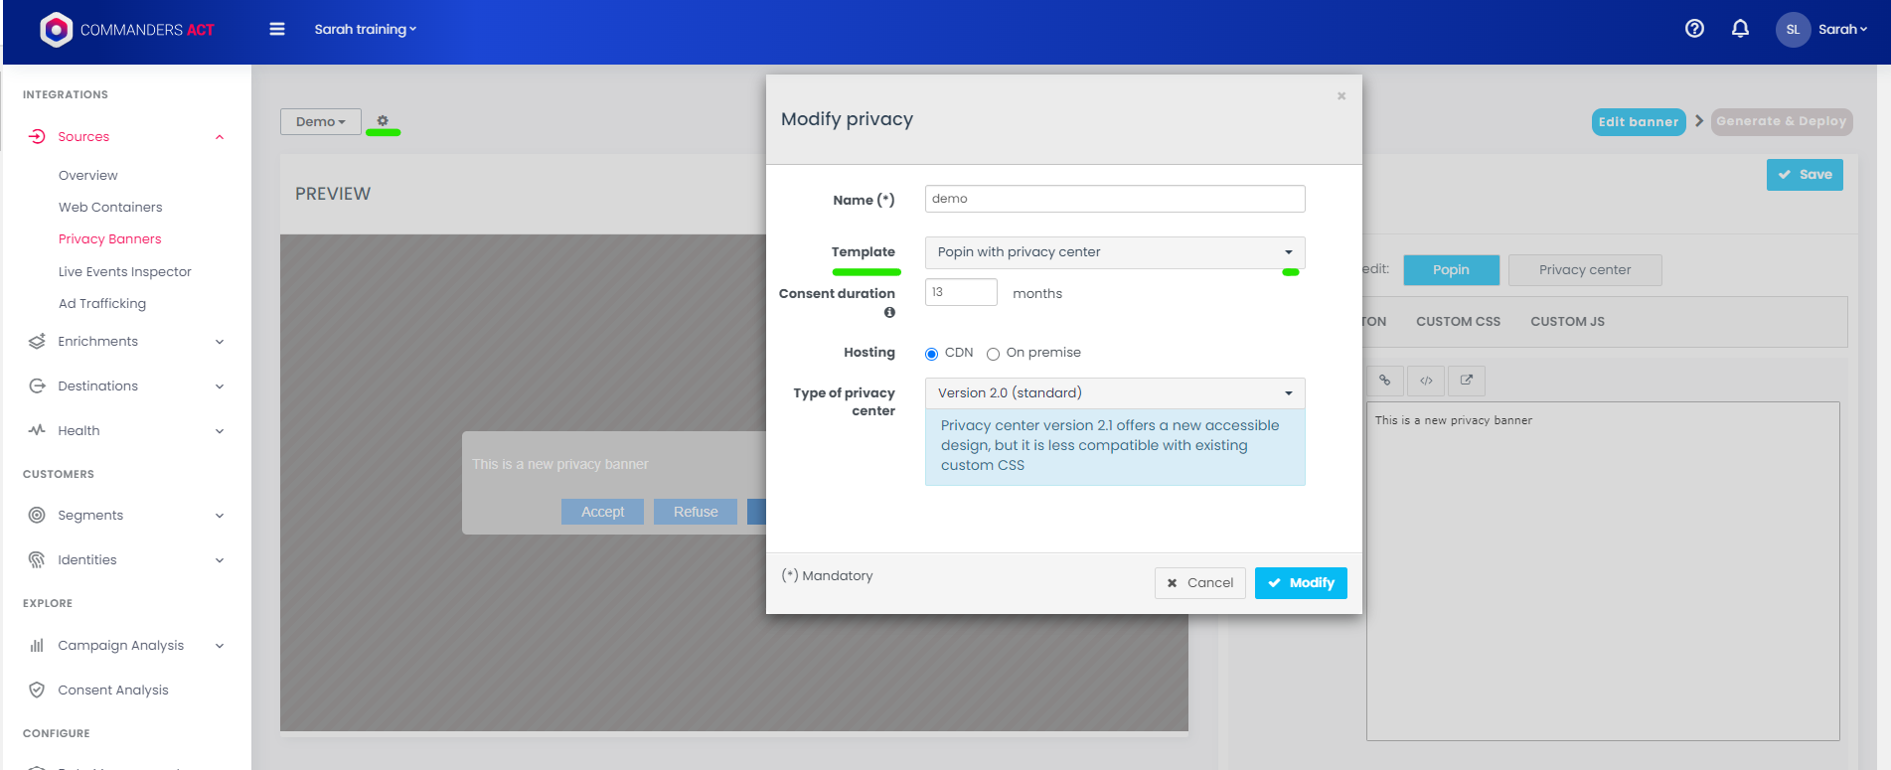The width and height of the screenshot is (1891, 770).
Task: Switch to the CUSTOM CSS tab
Action: point(1458,322)
